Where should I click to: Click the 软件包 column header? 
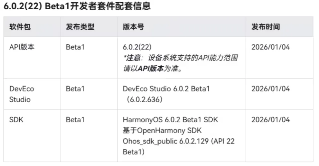pyautogui.click(x=20, y=27)
